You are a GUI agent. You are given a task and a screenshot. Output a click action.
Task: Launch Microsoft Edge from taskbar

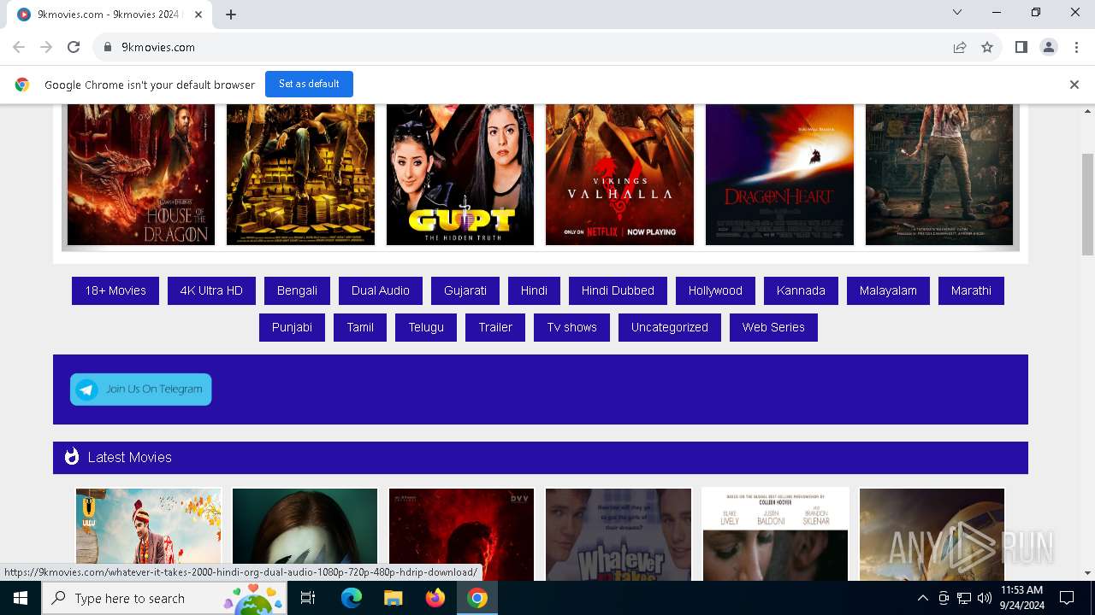(x=352, y=598)
